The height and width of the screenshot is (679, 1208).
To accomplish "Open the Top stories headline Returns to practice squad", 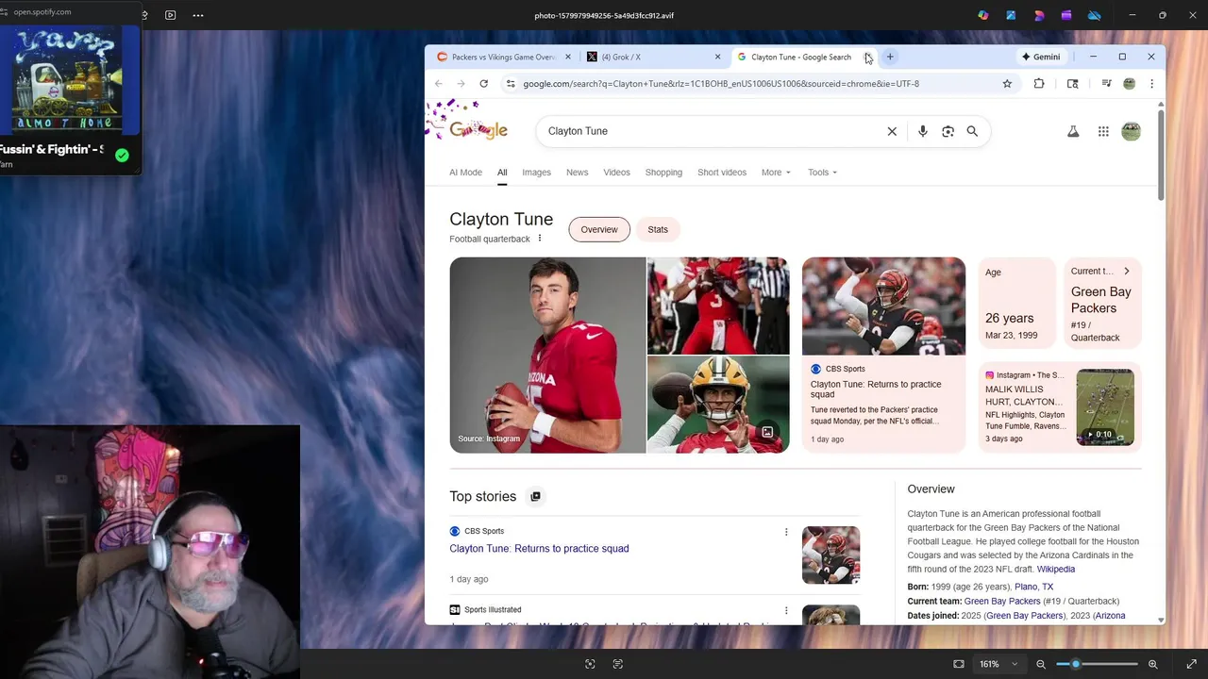I will [x=539, y=549].
